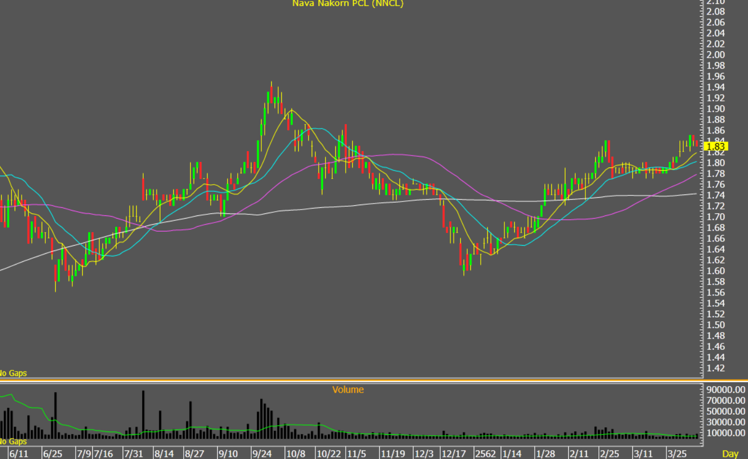Image resolution: width=748 pixels, height=459 pixels.
Task: Select the 9/10 date label
Action: (x=228, y=454)
